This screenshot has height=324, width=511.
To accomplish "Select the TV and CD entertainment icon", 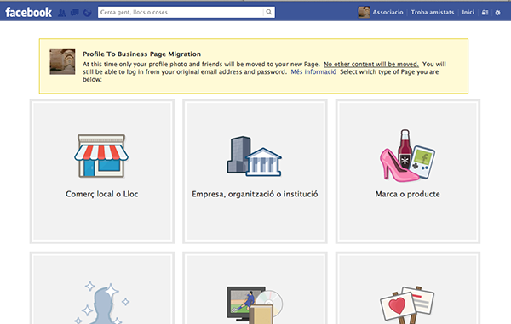I will [x=255, y=304].
